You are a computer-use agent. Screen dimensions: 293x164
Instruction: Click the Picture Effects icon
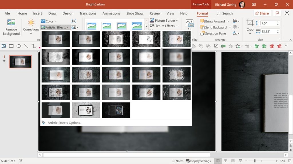point(164,26)
